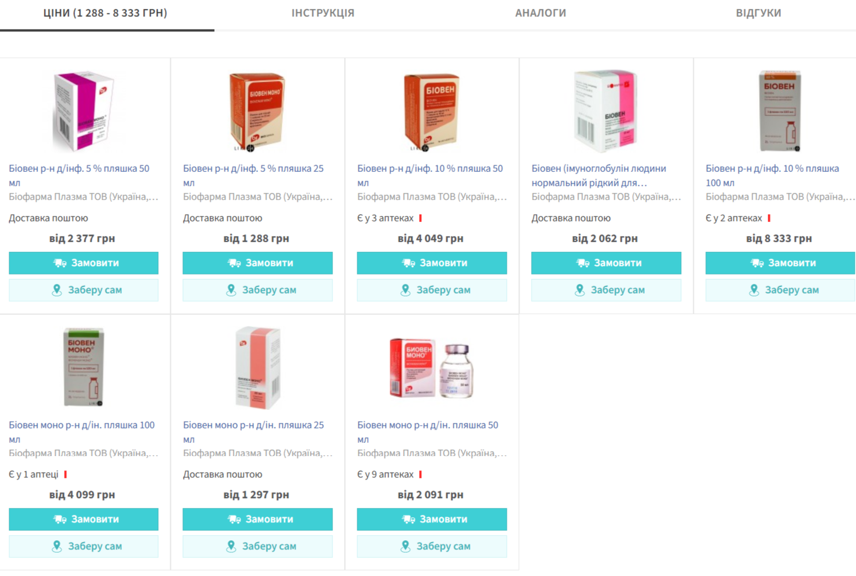Viewport: 856px width, 576px height.
Task: Click truck icon on Біовен 5% 50 мл order button
Action: 60,263
